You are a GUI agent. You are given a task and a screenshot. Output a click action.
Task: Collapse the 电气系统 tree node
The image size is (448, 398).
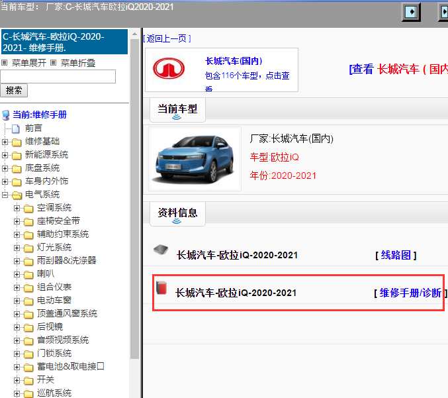point(5,195)
